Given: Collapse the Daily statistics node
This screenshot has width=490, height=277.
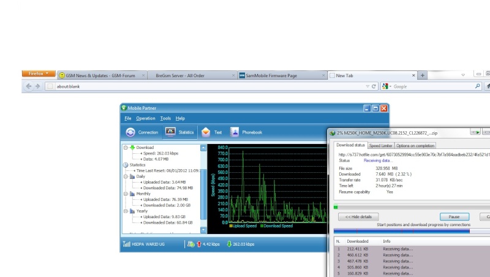Looking at the screenshot, I should point(126,176).
